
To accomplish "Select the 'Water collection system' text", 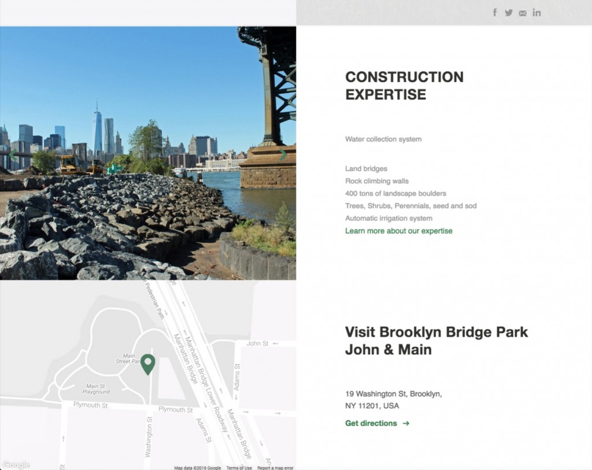I will [383, 139].
